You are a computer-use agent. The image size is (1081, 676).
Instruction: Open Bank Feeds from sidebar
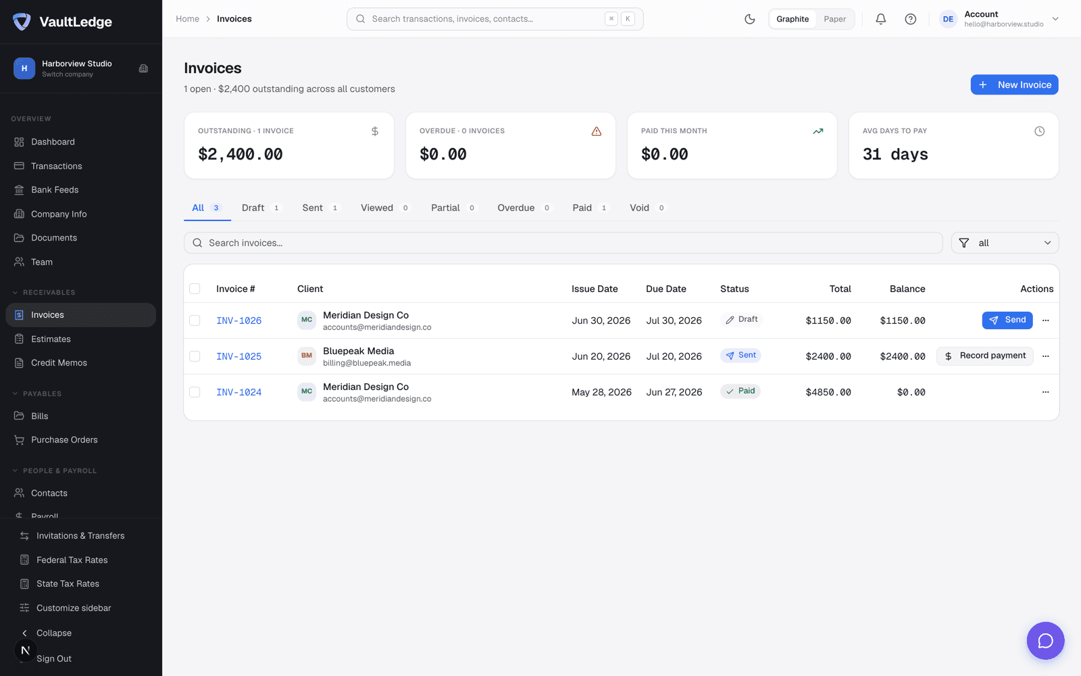[80, 190]
